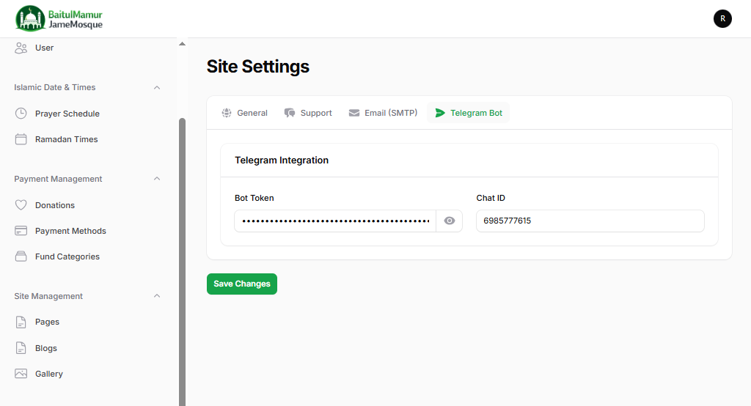The width and height of the screenshot is (751, 406).
Task: Focus the Bot Token password field
Action: pyautogui.click(x=335, y=221)
